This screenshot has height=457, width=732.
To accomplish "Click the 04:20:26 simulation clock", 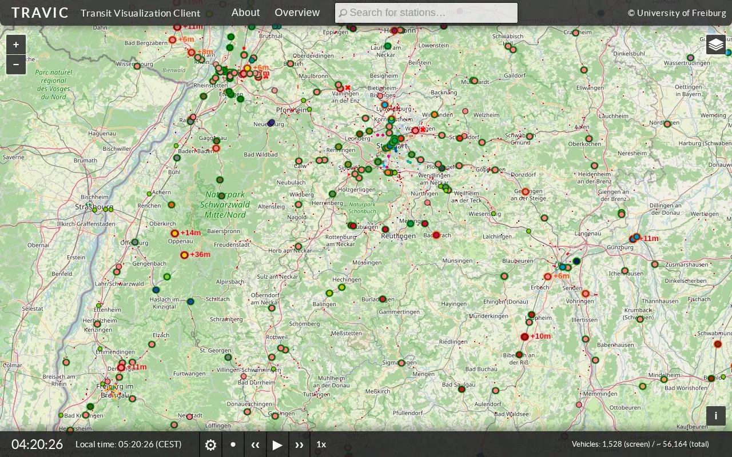I will [37, 444].
